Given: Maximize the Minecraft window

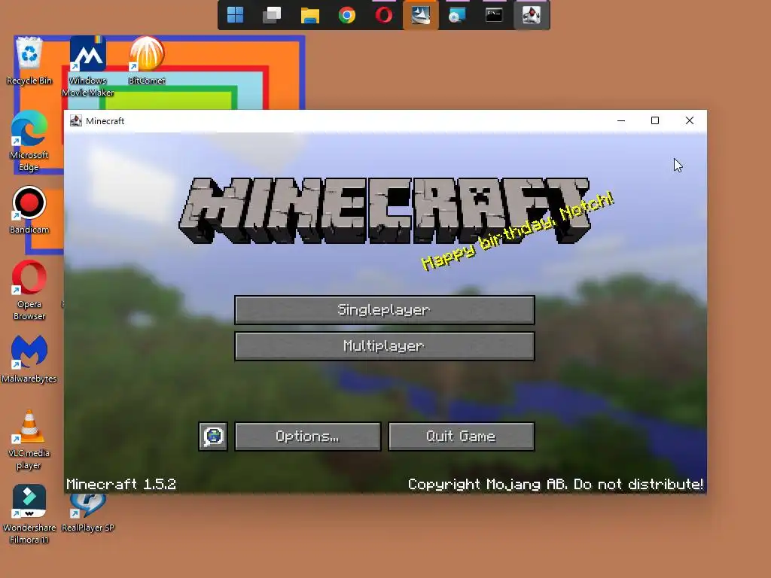Looking at the screenshot, I should click(655, 121).
